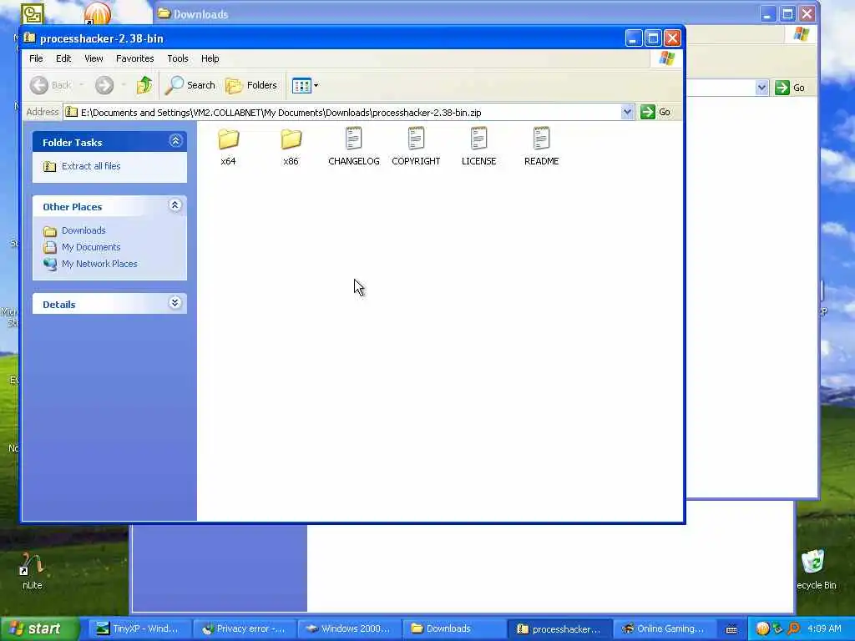Open the Start menu
The height and width of the screenshot is (641, 855).
coord(38,628)
